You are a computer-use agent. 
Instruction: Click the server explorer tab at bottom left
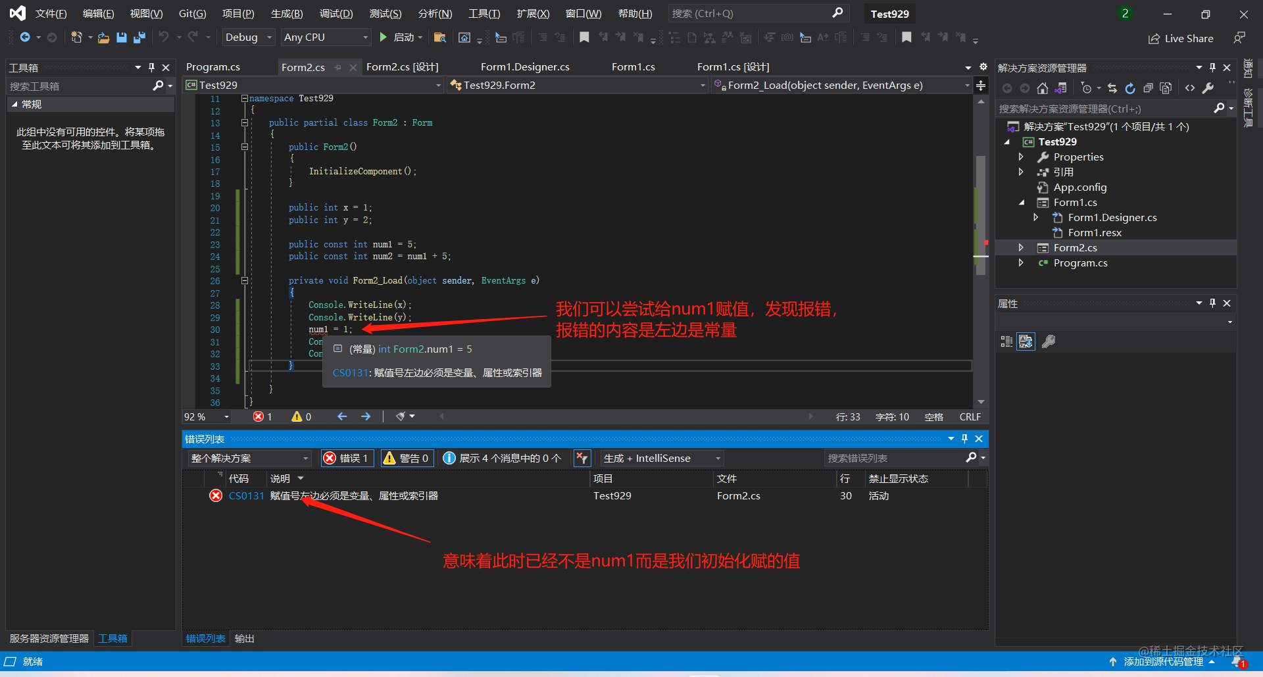49,638
